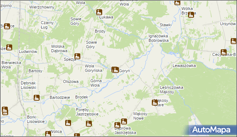Image resolution: width=237 pixels, height=137 pixels.
Task: Click the Wierzchowiny label
Action: [42, 7]
